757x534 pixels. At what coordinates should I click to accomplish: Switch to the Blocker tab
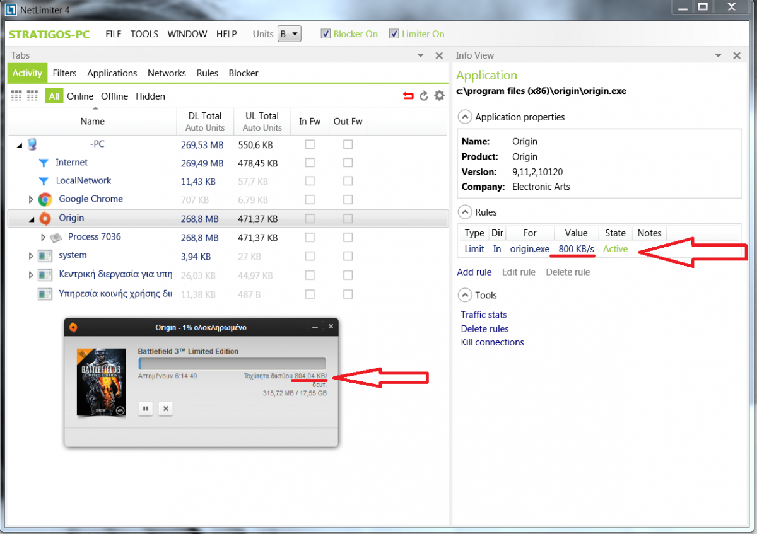(x=244, y=73)
